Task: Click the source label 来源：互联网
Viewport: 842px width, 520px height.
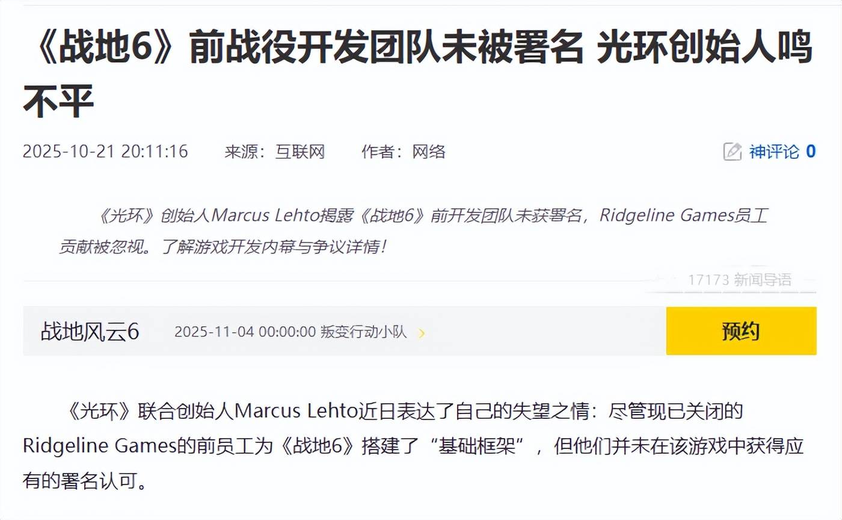Action: click(x=275, y=152)
